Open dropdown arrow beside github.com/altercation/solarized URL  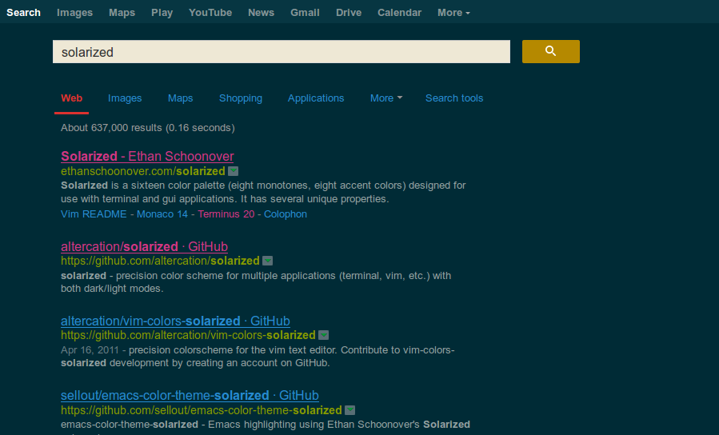click(268, 261)
